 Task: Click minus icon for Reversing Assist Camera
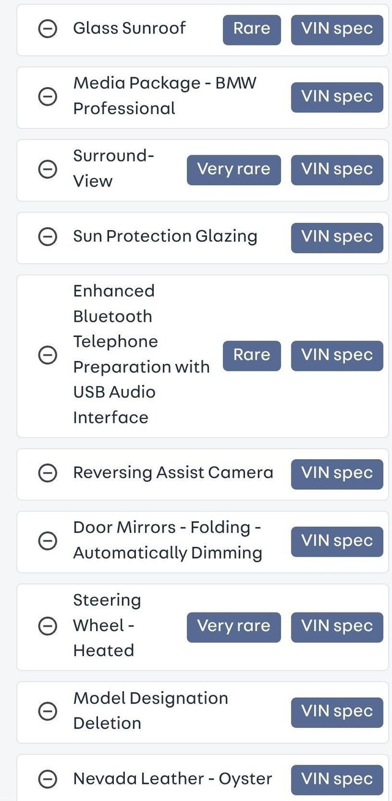pos(48,473)
